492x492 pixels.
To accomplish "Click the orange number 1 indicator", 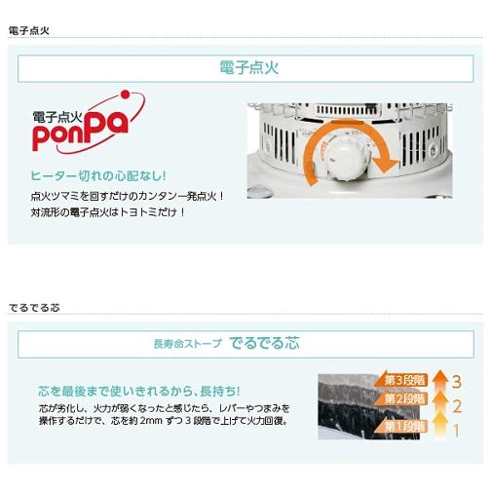I will [x=456, y=431].
